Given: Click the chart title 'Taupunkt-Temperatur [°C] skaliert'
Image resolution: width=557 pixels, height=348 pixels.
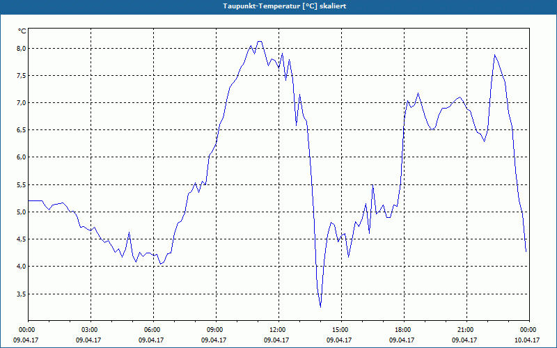Looking at the screenshot, I should click(x=285, y=6).
